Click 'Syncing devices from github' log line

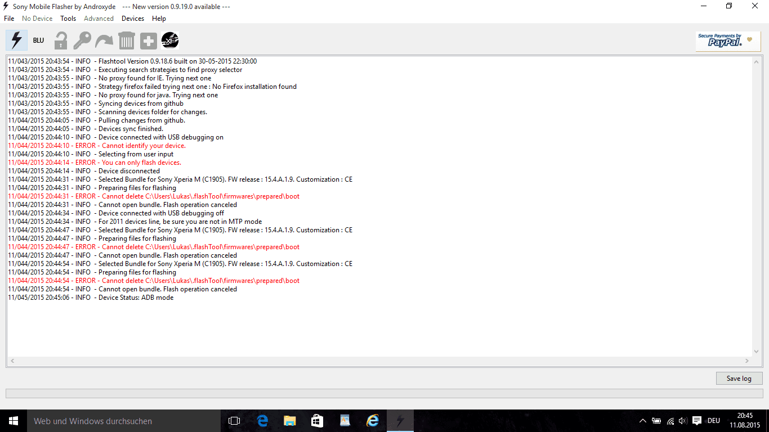pos(96,103)
